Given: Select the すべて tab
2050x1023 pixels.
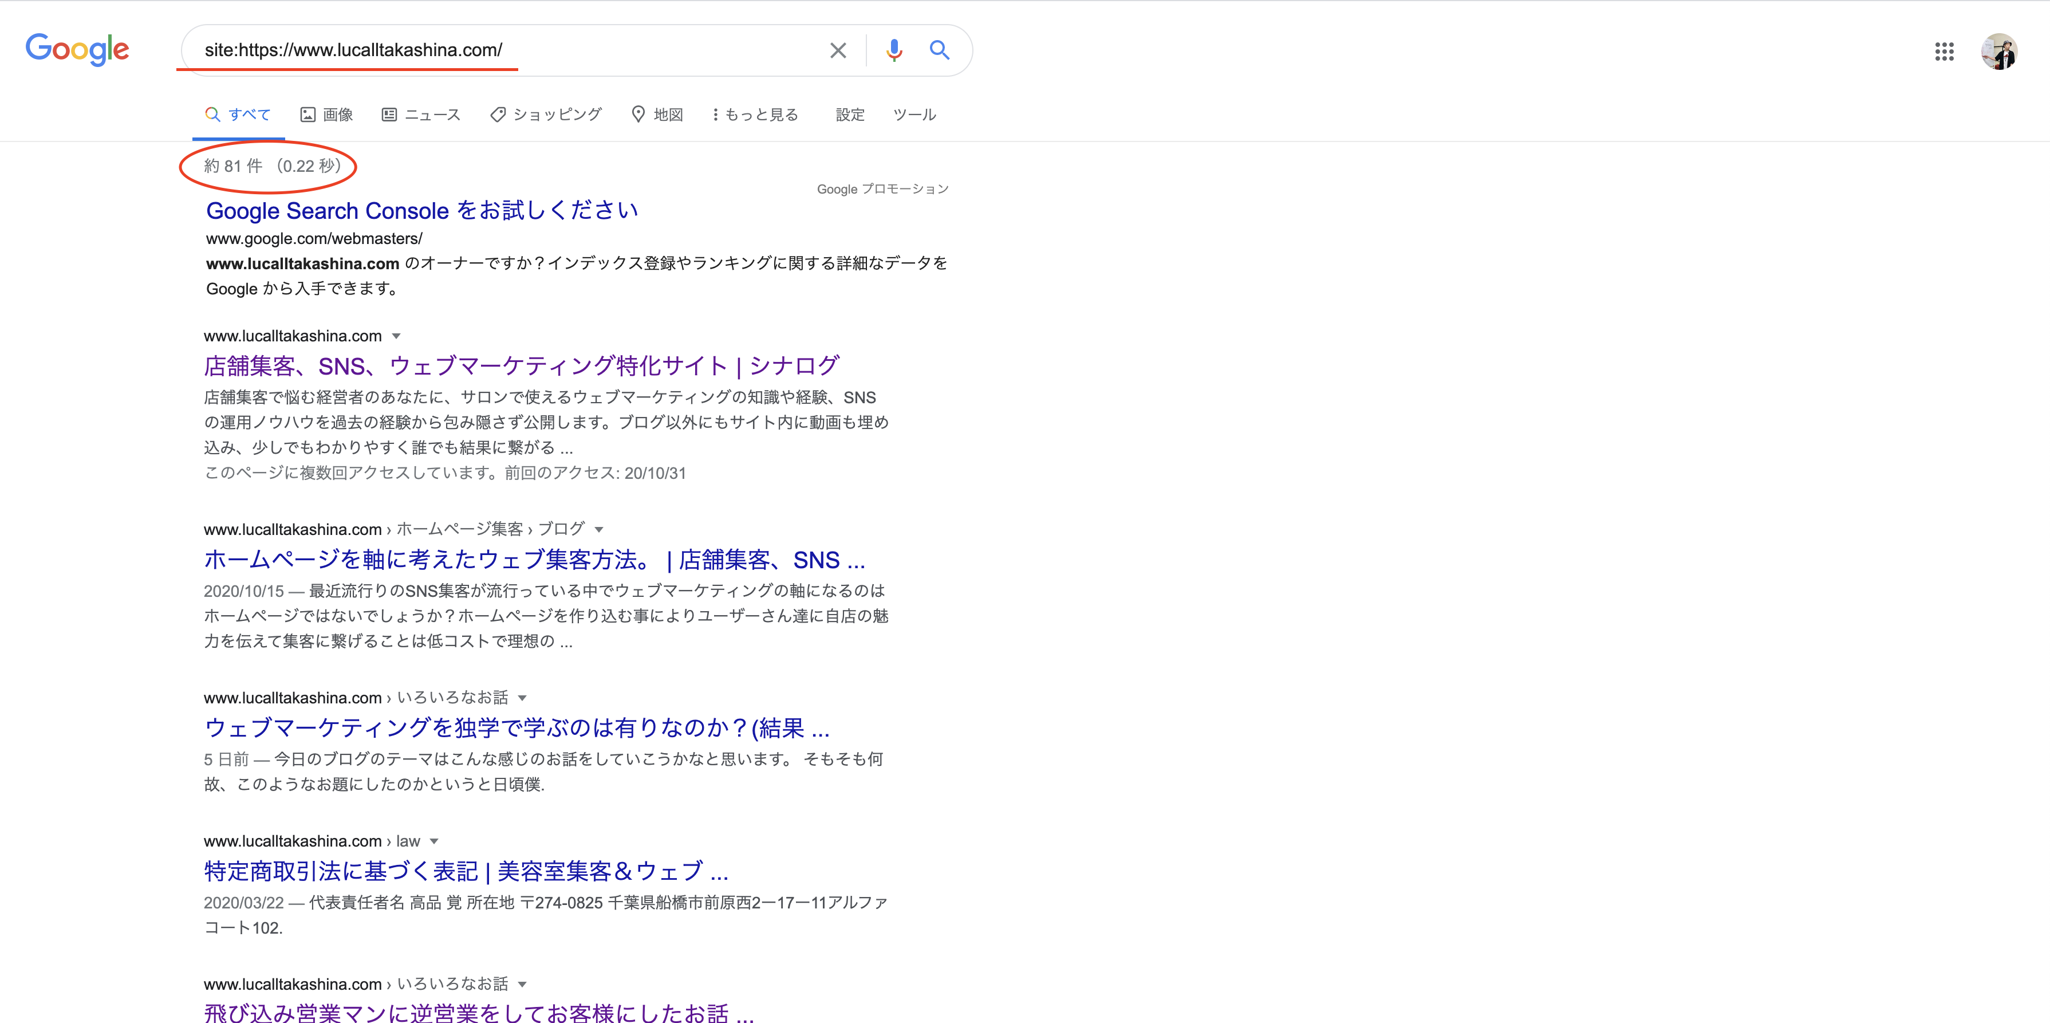Looking at the screenshot, I should [x=238, y=115].
